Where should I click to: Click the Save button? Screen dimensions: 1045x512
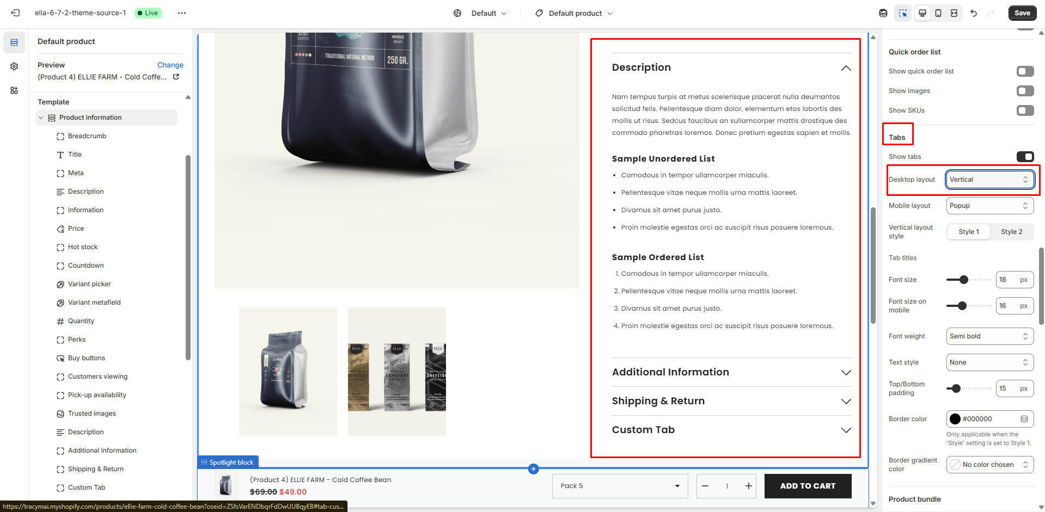tap(1022, 13)
